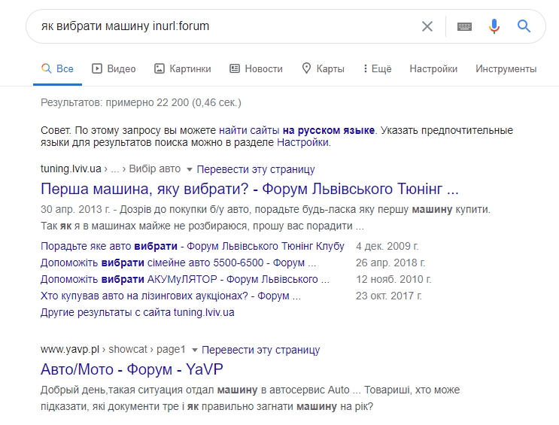Click the date 26 апр. 2018 г.
This screenshot has width=559, height=425.
point(390,263)
